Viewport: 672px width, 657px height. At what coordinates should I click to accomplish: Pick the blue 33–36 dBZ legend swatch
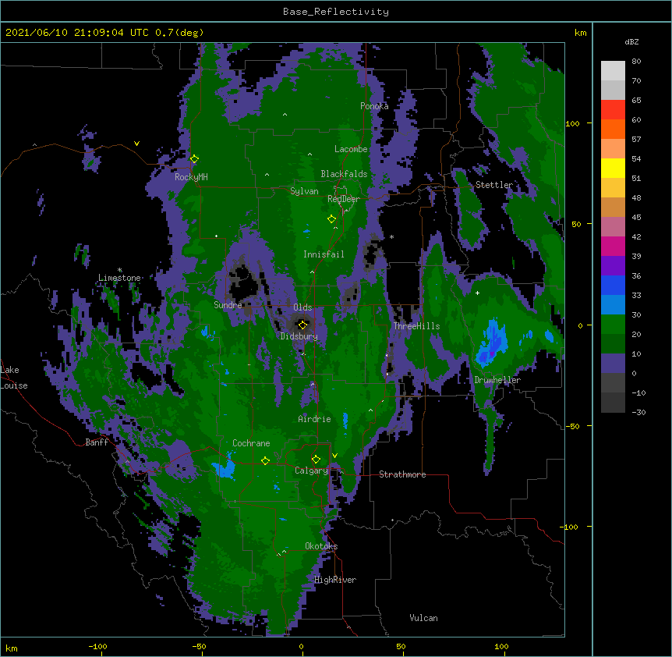[613, 285]
